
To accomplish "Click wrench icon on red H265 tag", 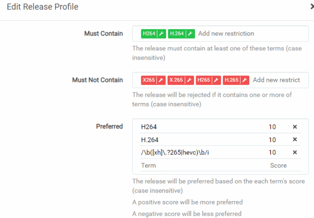I will point(216,80).
